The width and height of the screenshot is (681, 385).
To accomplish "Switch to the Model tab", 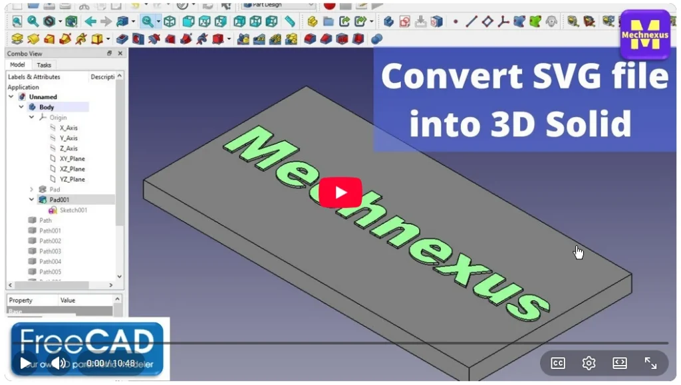I will click(17, 64).
